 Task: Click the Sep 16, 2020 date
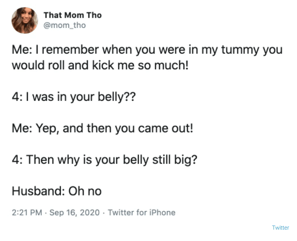tap(74, 213)
